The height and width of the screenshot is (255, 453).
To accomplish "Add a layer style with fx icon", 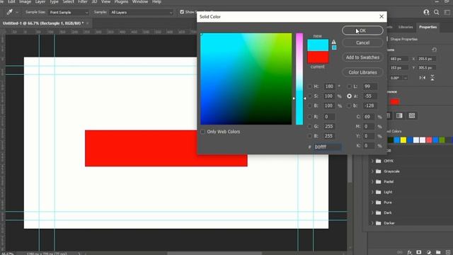I will coord(409,252).
